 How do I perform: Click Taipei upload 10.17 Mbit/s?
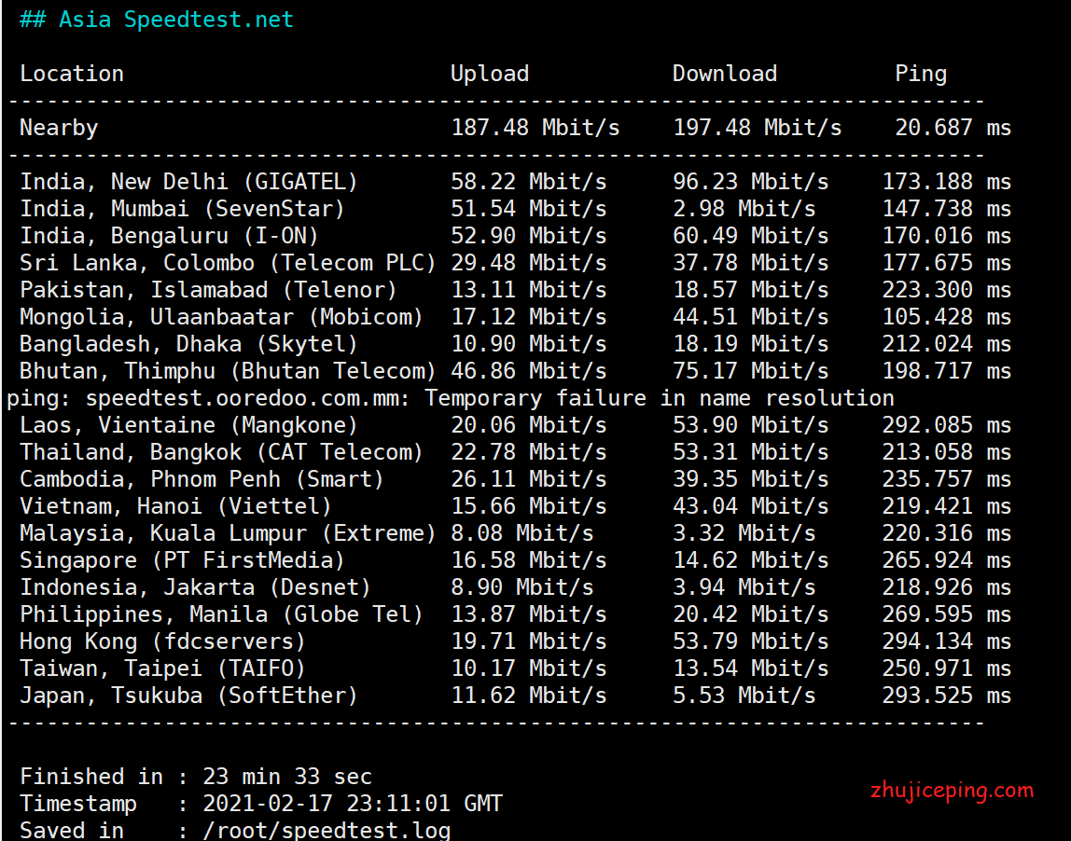point(529,669)
